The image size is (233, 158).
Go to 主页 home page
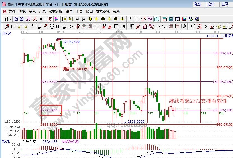point(225,4)
